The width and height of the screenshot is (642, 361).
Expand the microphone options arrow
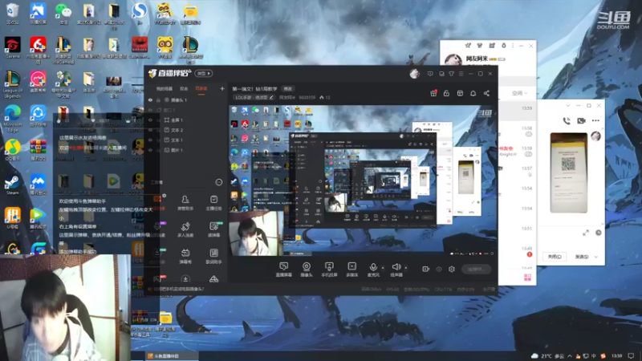click(383, 268)
